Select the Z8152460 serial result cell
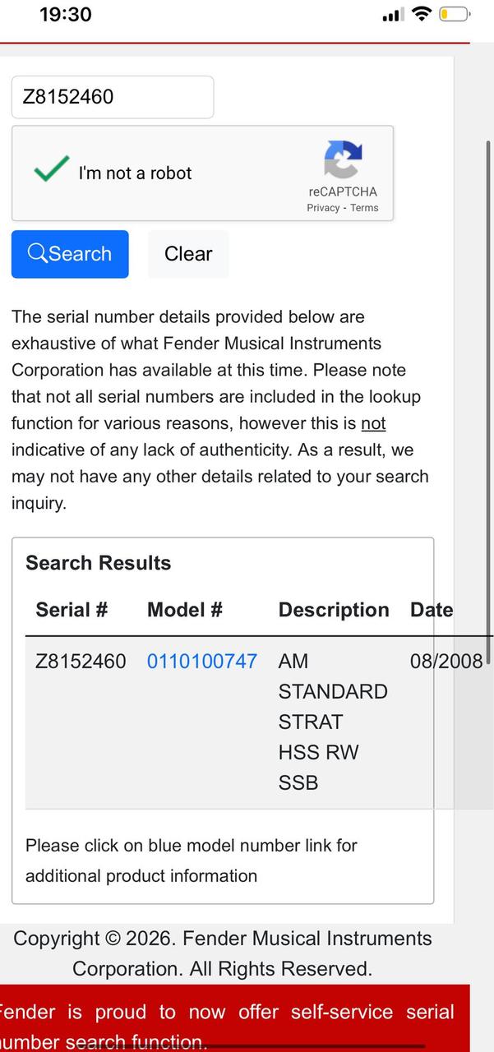The image size is (494, 1052). click(x=81, y=661)
